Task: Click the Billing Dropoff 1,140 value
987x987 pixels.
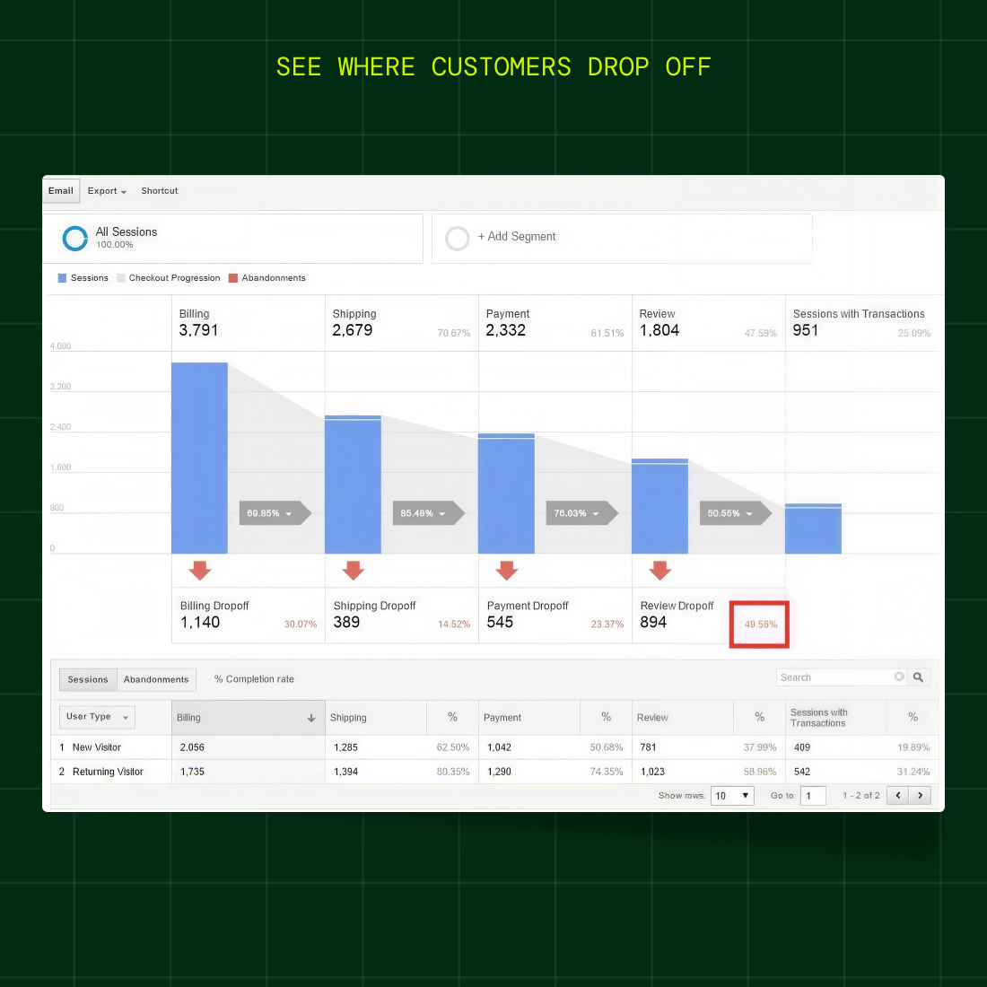Action: [x=200, y=623]
